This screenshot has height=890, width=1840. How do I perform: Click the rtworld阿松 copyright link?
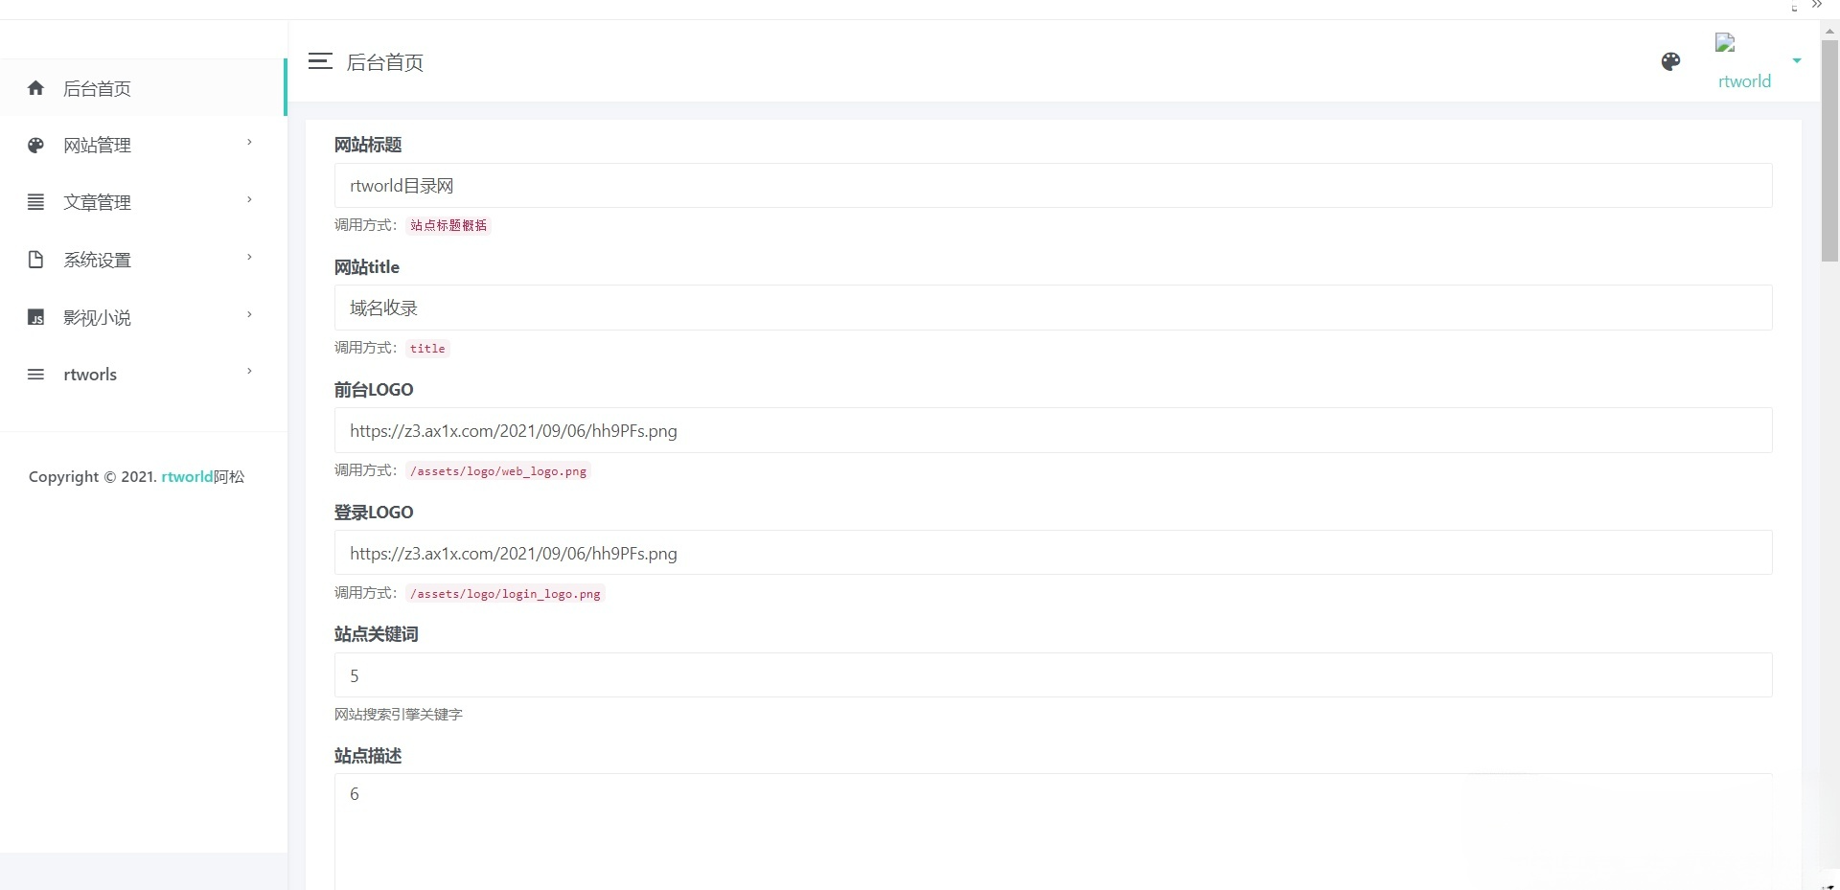pos(201,477)
